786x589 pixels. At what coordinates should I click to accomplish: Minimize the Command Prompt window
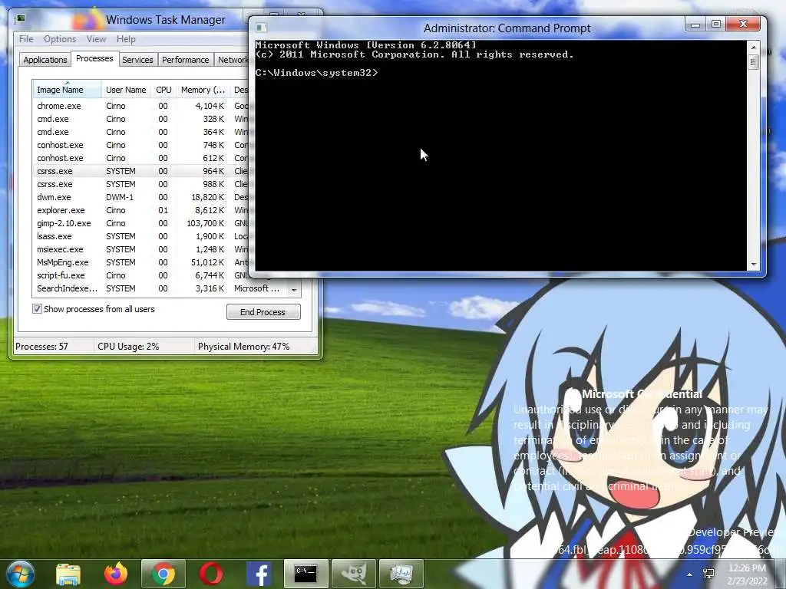click(x=695, y=25)
